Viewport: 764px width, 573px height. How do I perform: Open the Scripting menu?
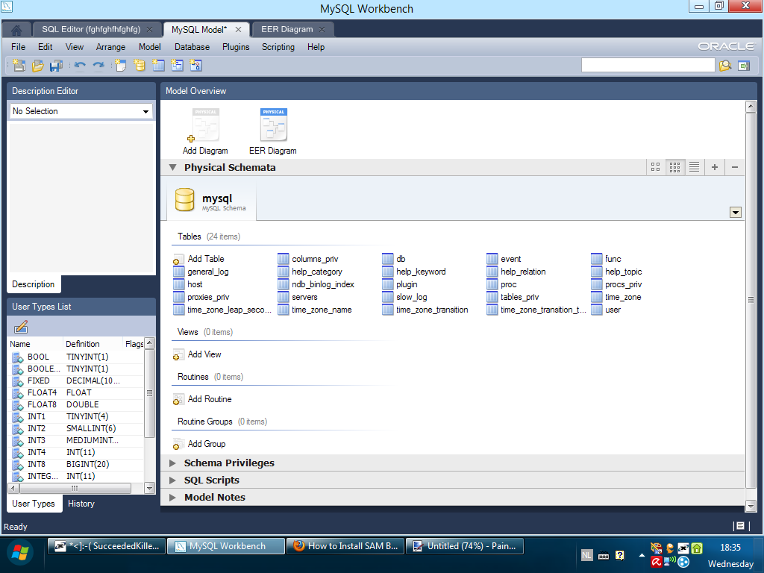[x=278, y=47]
